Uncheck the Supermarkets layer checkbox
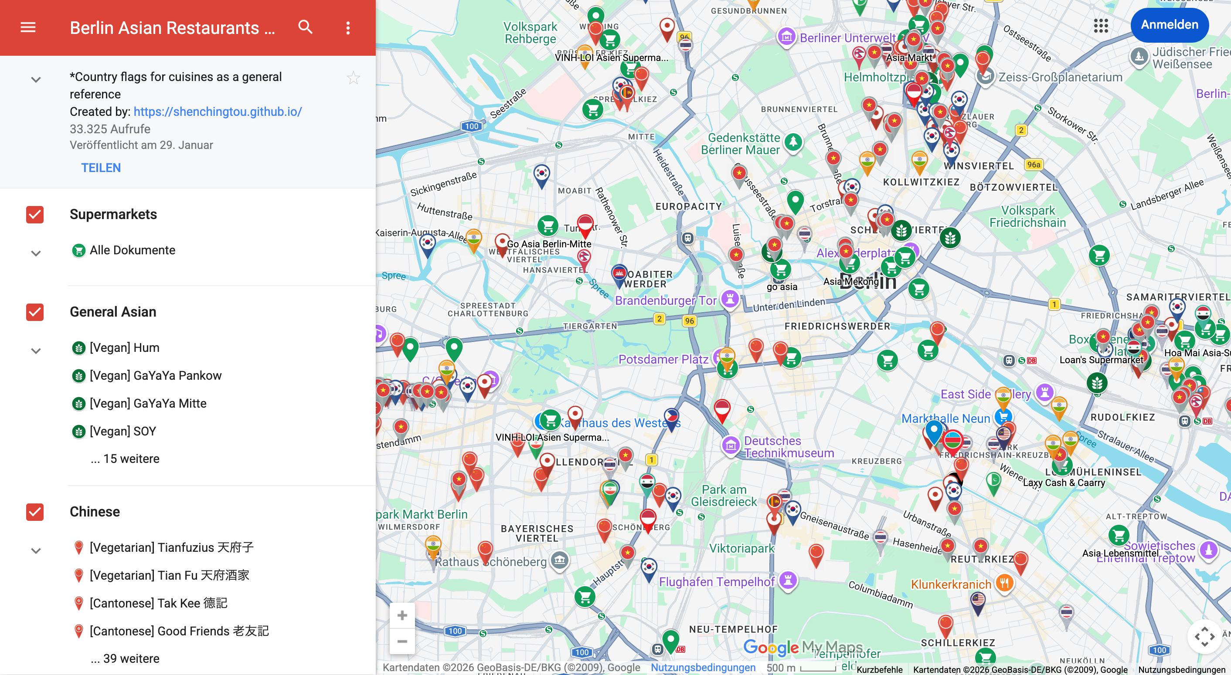 35,214
